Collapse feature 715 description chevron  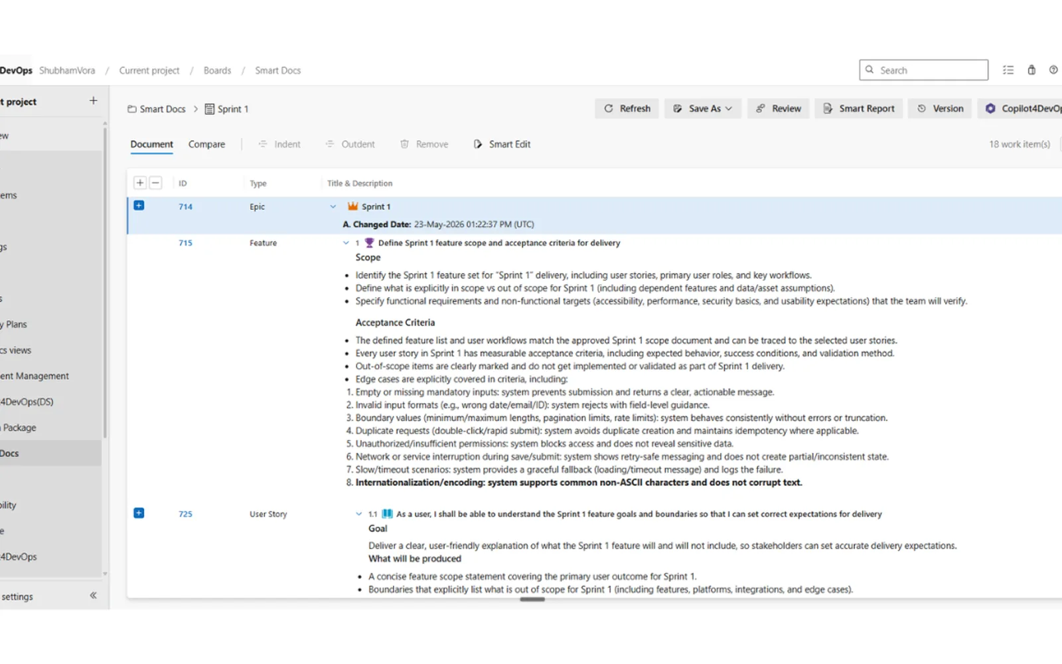click(x=346, y=243)
